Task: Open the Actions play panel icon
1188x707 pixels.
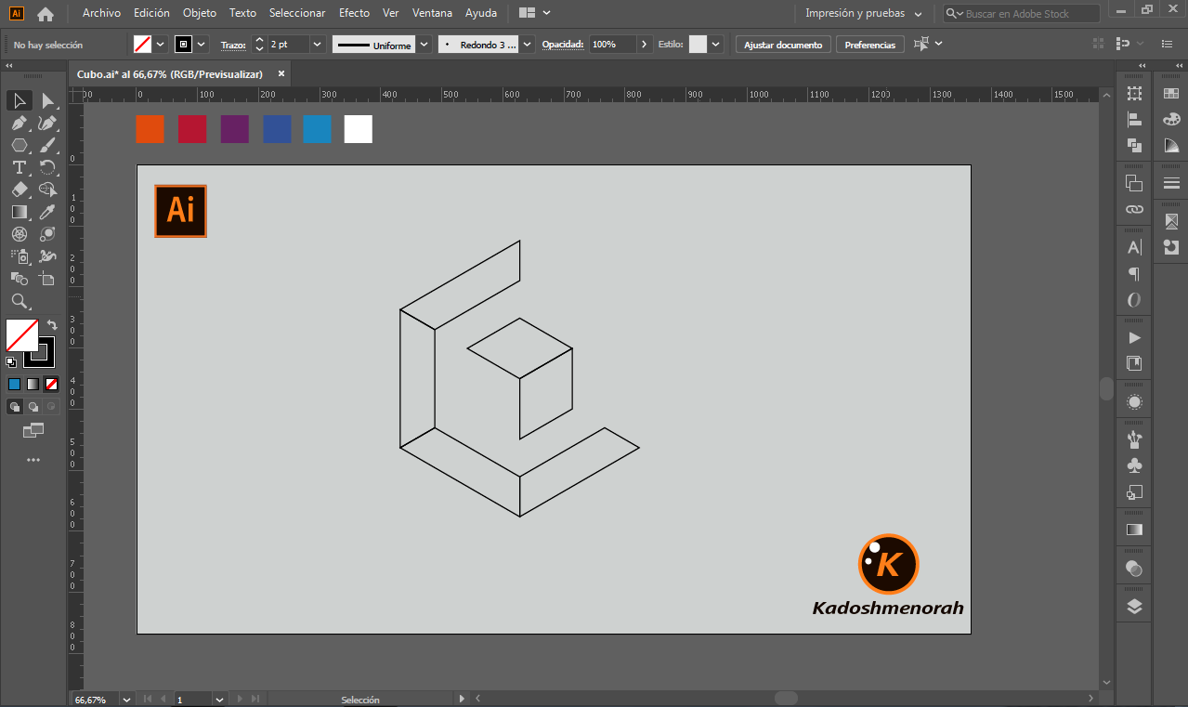Action: click(1134, 337)
